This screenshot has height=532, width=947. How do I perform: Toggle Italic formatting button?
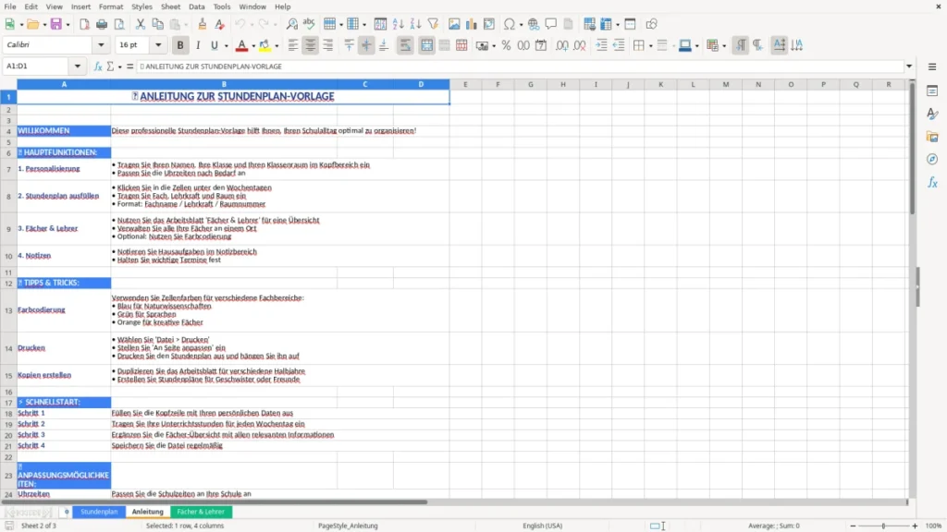tap(198, 45)
